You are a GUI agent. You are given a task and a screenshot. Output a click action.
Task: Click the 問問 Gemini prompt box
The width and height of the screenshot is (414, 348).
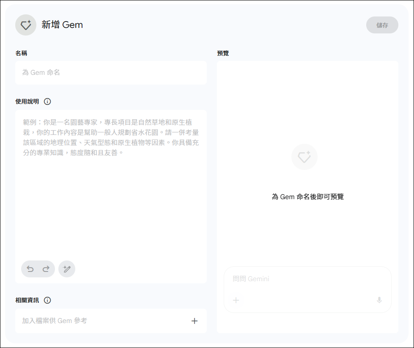307,290
